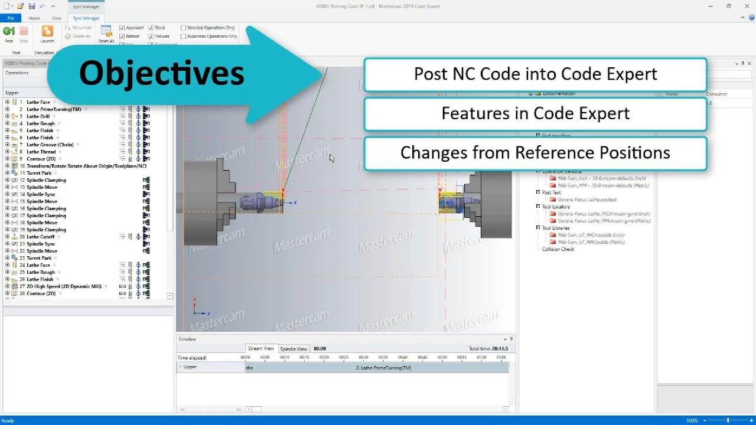
Task: Expand the Contour (2D) operation 9 node
Action: click(x=7, y=159)
